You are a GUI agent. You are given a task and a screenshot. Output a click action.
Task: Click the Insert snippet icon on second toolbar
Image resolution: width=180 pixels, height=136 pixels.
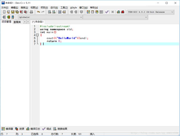(4, 17)
